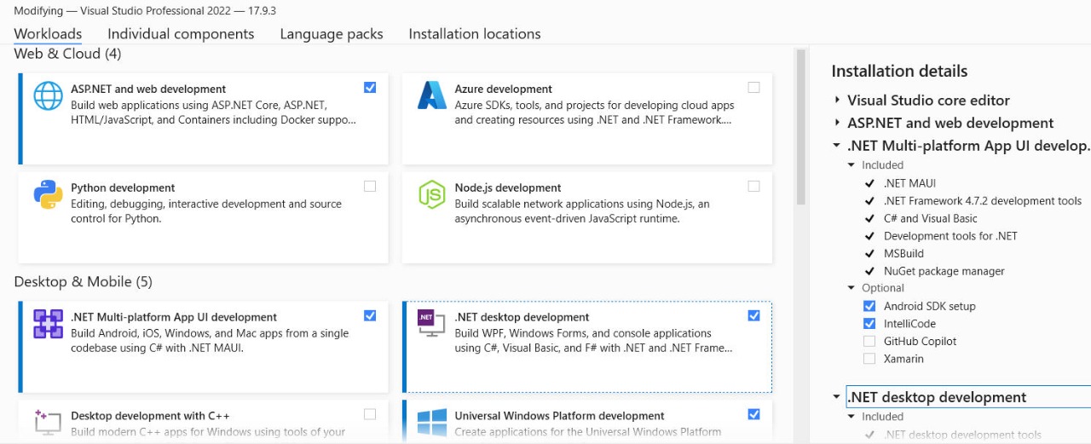Click the Node.js development description text
The width and height of the screenshot is (1091, 444).
[582, 211]
